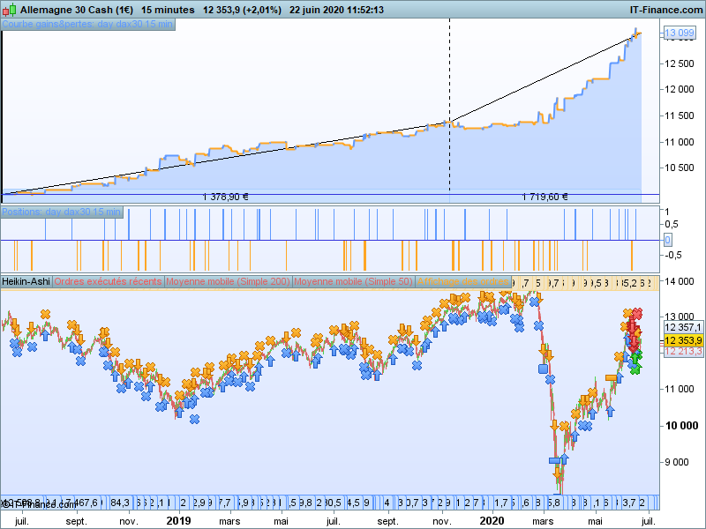Viewport: 706px width, 529px height.
Task: Click the vertical dashed marker line in equity chart
Action: point(449,106)
